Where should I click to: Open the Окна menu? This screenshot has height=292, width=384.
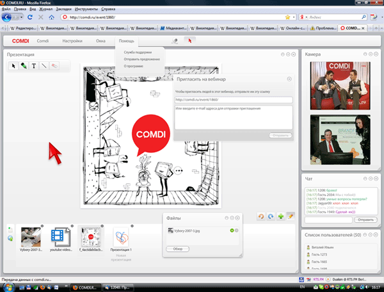pos(100,41)
